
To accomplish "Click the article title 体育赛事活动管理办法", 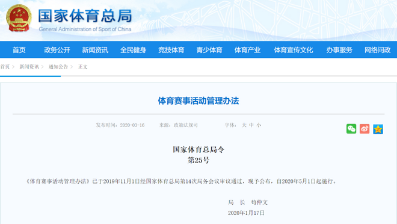I will click(198, 101).
